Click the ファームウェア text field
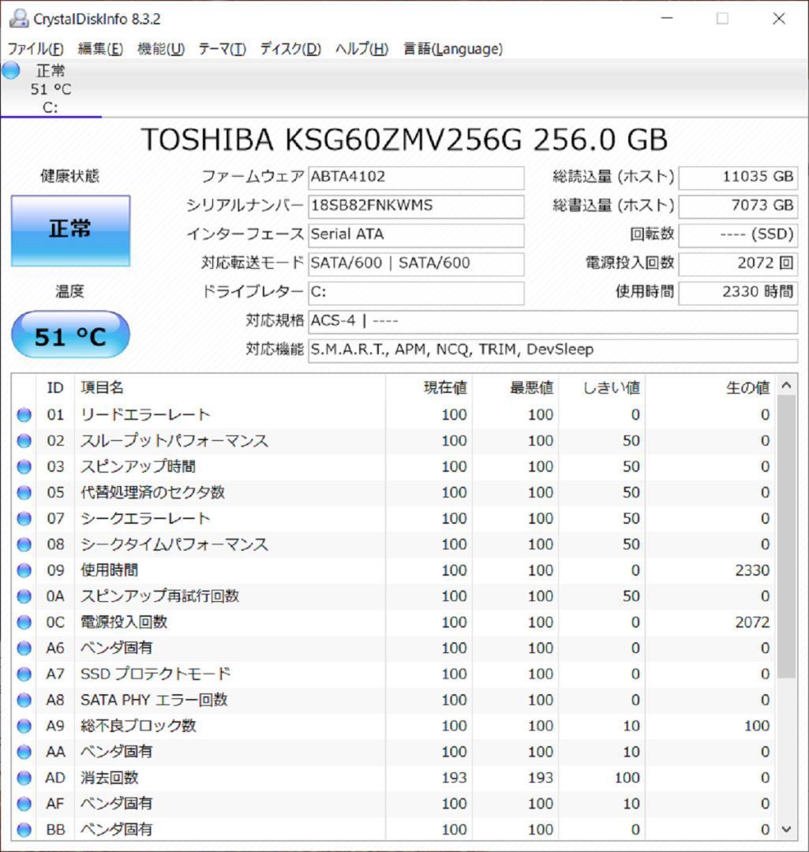 coord(416,177)
